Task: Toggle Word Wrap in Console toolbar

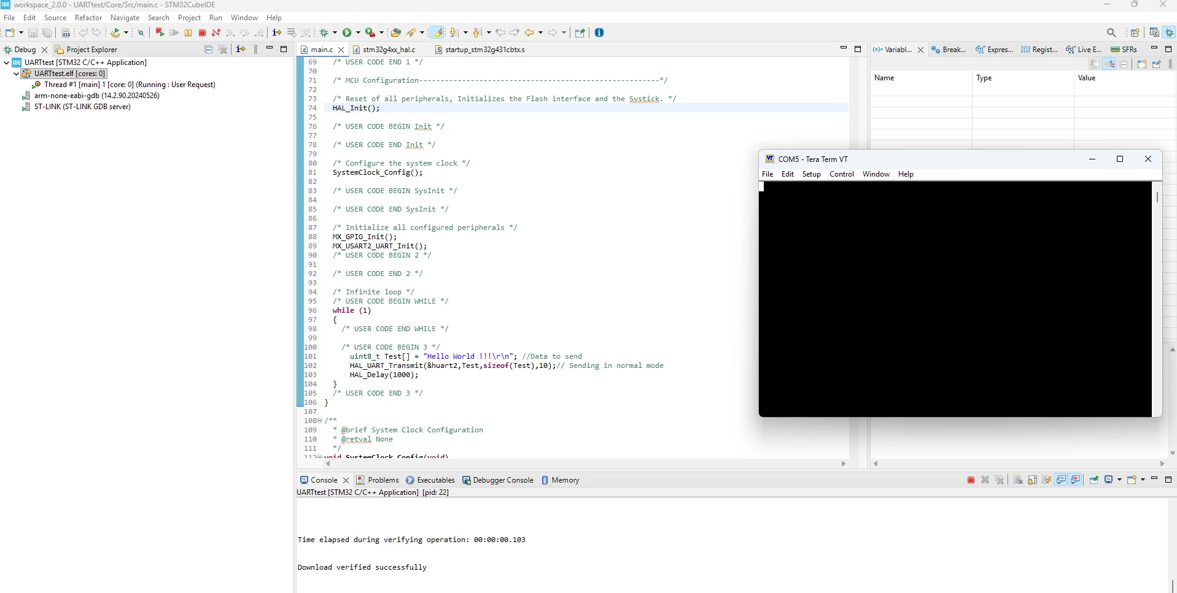Action: point(1046,480)
